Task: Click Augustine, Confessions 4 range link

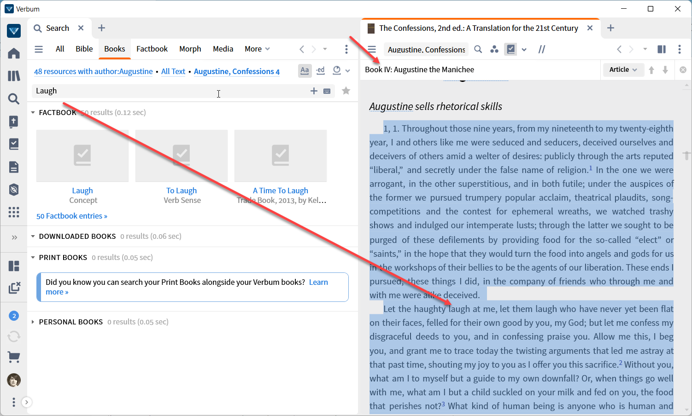Action: (x=237, y=71)
